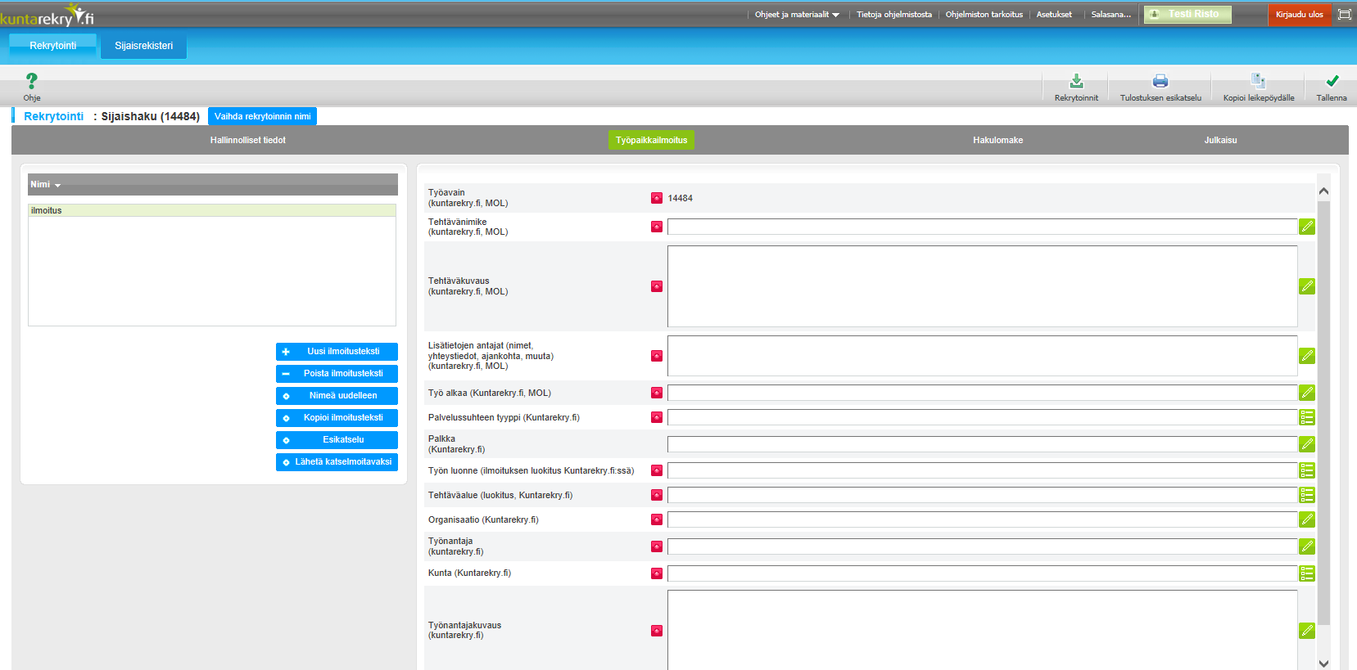Click Kirjaudu ulos logout button

(1300, 14)
